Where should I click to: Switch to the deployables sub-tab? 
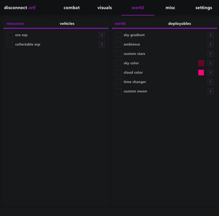[180, 24]
